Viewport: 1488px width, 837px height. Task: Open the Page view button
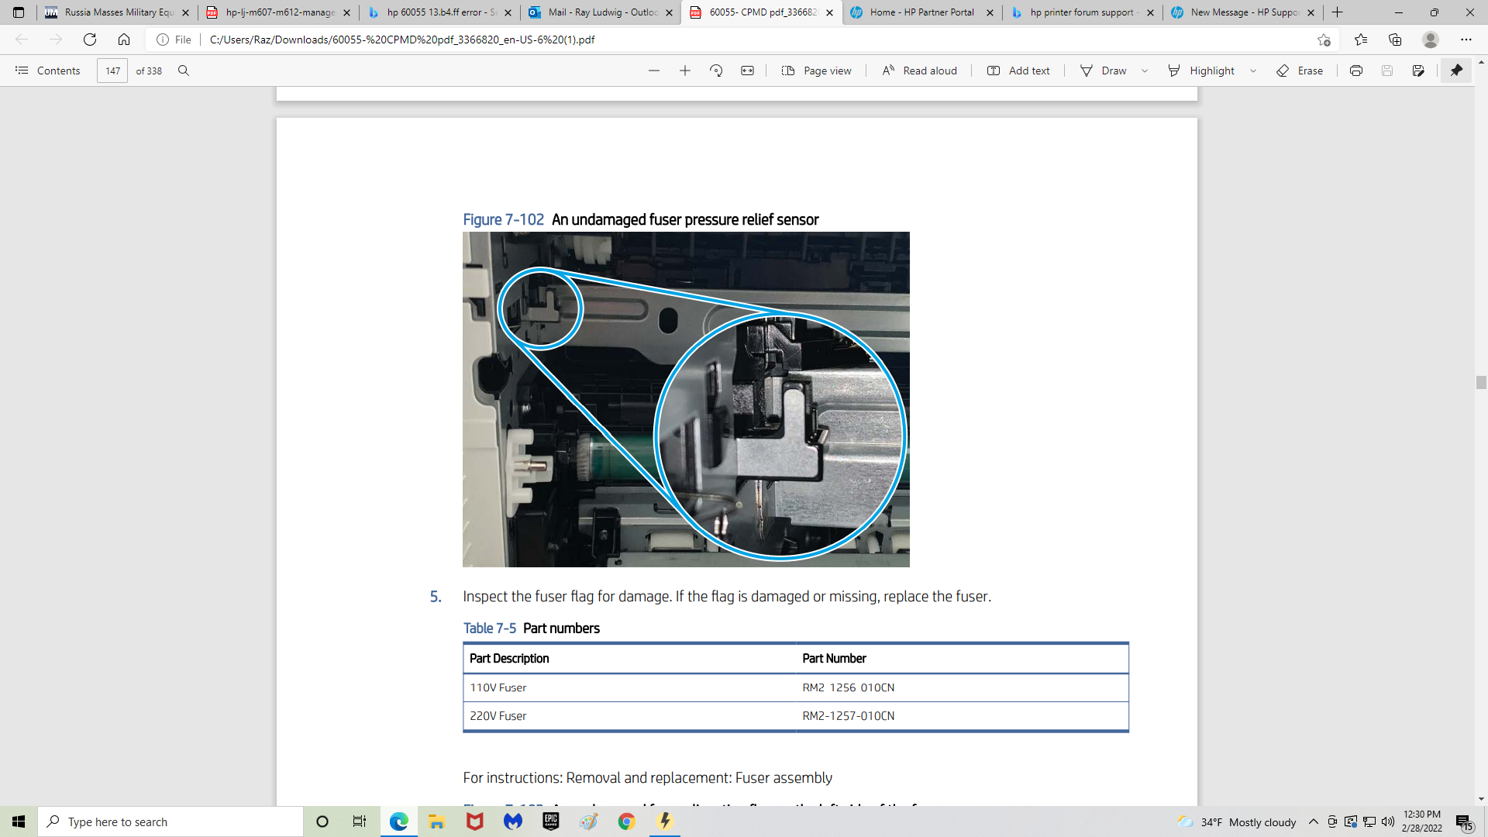pos(817,71)
